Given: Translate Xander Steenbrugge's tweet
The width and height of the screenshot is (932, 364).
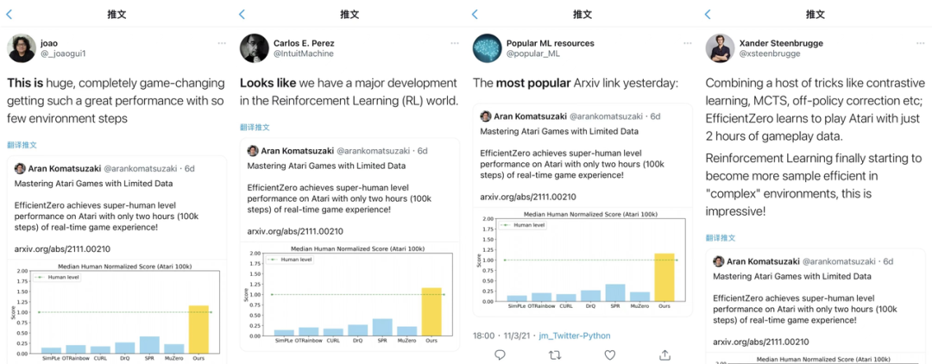Looking at the screenshot, I should pos(721,237).
